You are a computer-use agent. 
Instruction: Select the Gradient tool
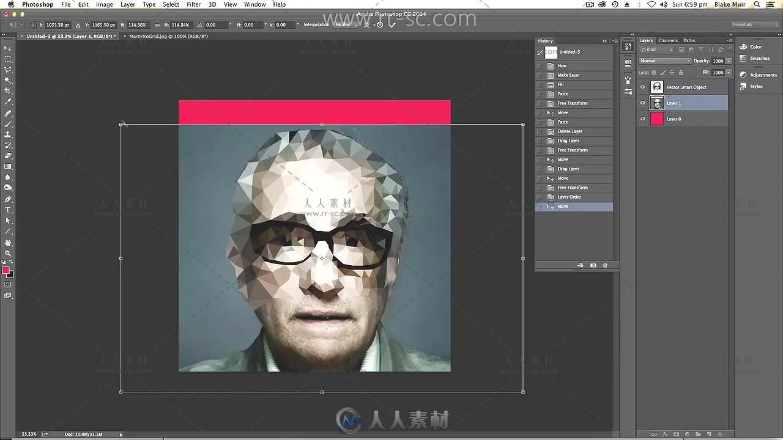point(8,166)
